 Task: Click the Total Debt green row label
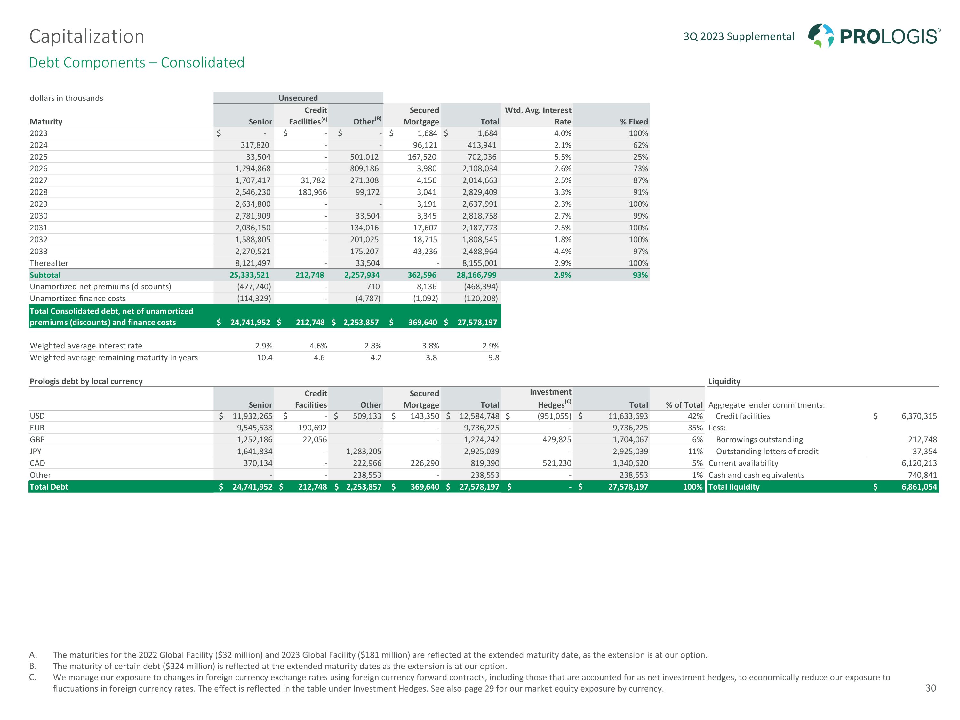49,487
